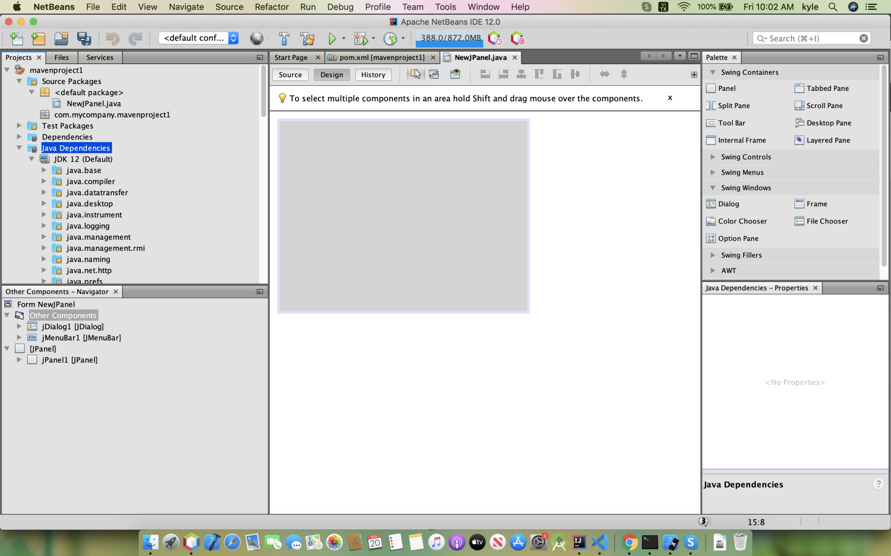This screenshot has height=556, width=891.
Task: Select Tabbed Pane in the palette
Action: pos(827,88)
